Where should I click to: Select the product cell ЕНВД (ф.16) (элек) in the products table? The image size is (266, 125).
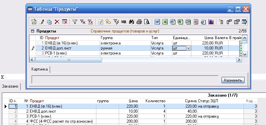(72, 43)
